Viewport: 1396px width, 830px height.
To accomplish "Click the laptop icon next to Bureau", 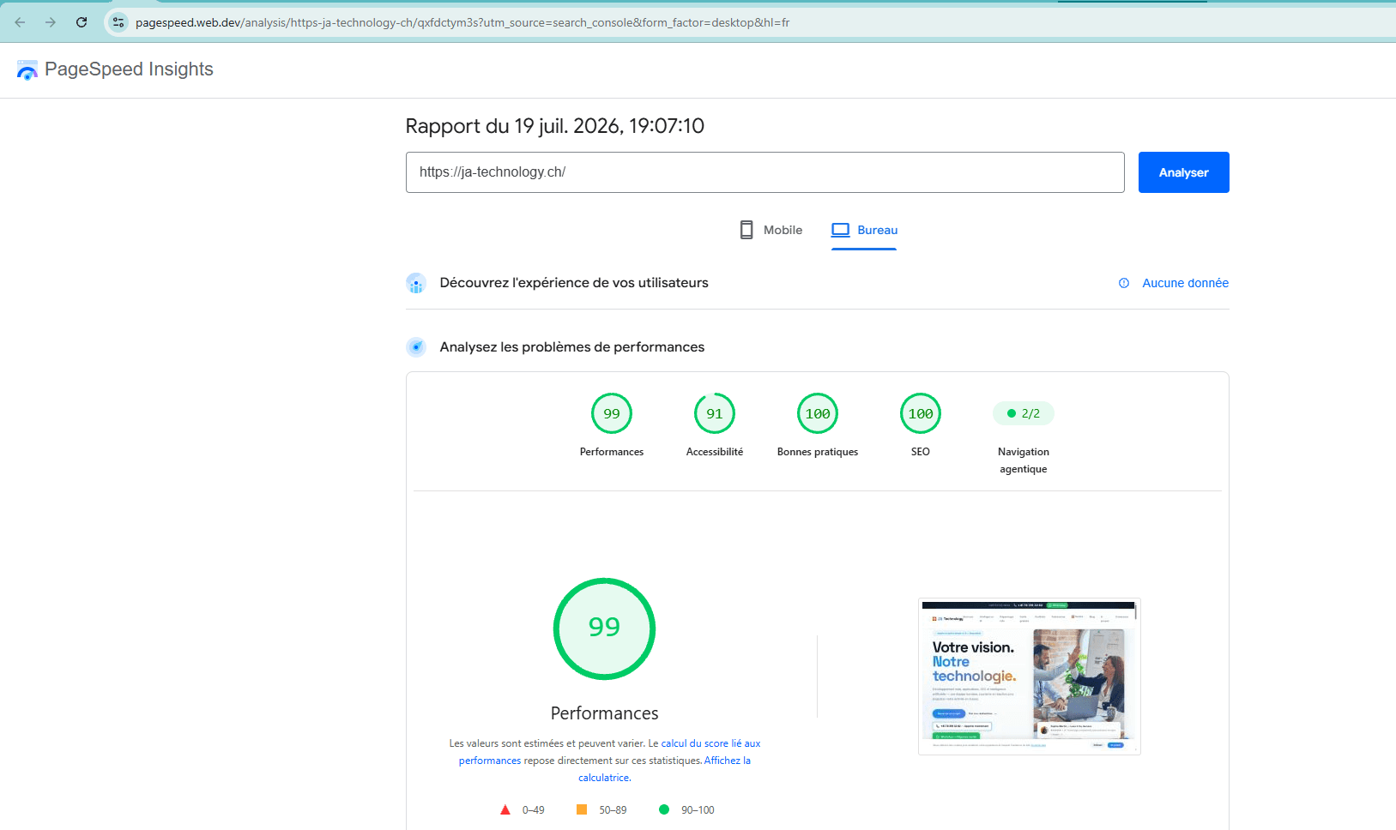I will [x=841, y=230].
